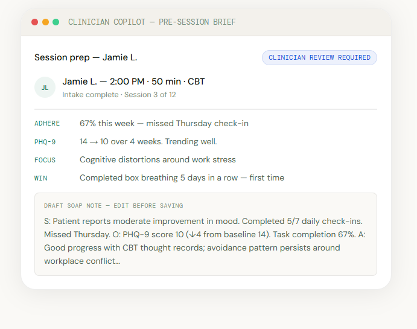Viewport: 417px width, 329px height.
Task: Click the Draft SOAP Note header label
Action: pos(113,206)
